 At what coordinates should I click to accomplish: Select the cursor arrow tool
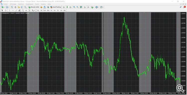tap(2, 10)
